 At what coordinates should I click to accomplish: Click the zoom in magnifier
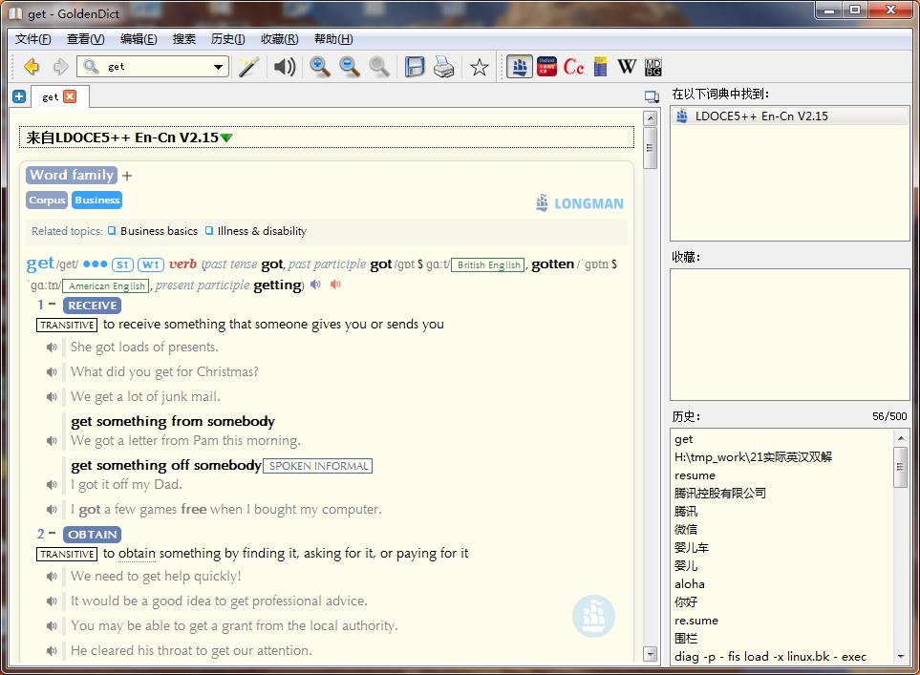[x=320, y=67]
